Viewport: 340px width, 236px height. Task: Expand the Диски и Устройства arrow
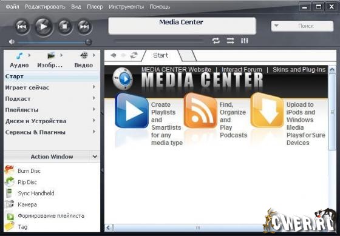(x=94, y=121)
